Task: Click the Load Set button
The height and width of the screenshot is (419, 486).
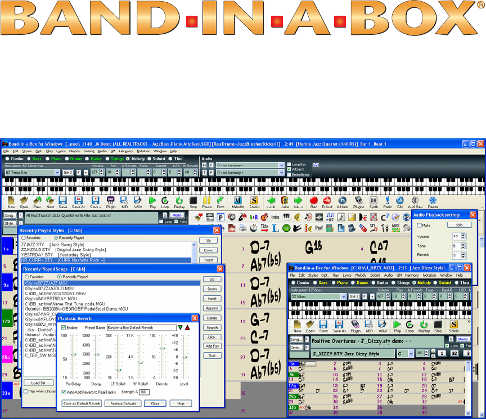Action: point(38,383)
